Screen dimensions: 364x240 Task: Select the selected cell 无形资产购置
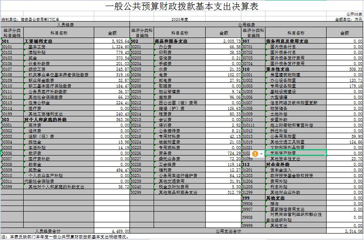295,153
